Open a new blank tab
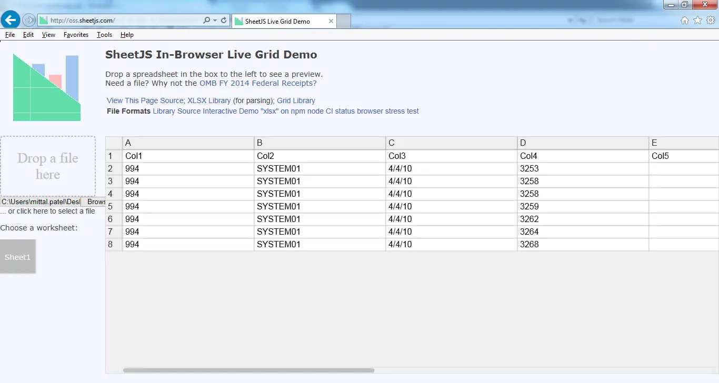719x383 pixels. point(344,21)
